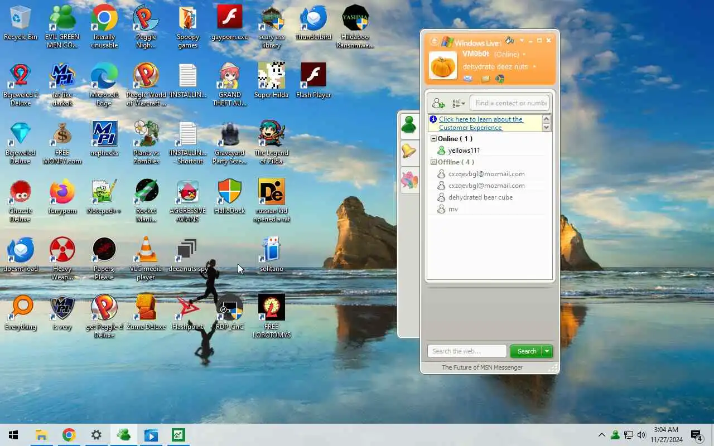714x446 pixels.
Task: Open the Windows Start menu
Action: [13, 435]
